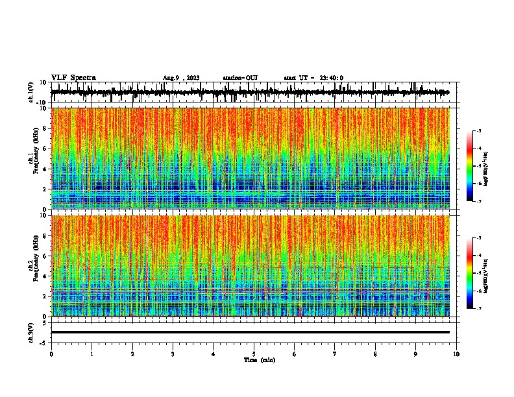
Task: Click the ch.1 colorbar PSD unit label
Action: pyautogui.click(x=486, y=169)
